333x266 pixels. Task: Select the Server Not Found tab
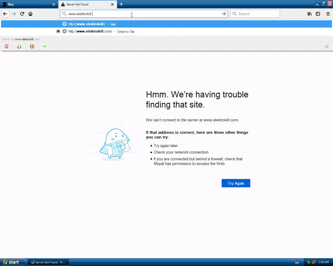click(88, 4)
